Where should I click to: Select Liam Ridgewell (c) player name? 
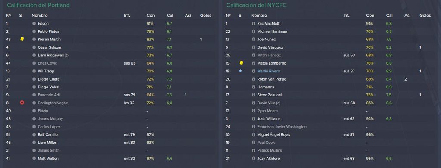pos(53,56)
